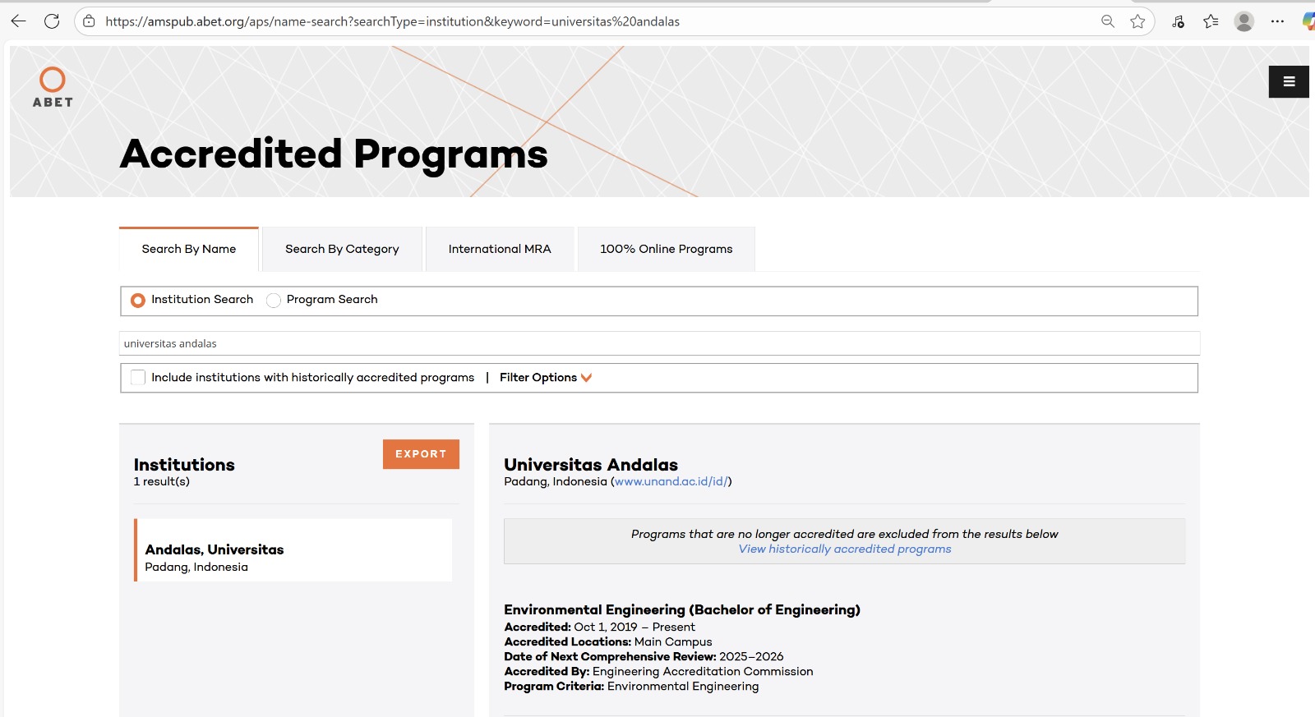The width and height of the screenshot is (1315, 717).
Task: Enable include historically accredited programs checkbox
Action: tap(138, 378)
